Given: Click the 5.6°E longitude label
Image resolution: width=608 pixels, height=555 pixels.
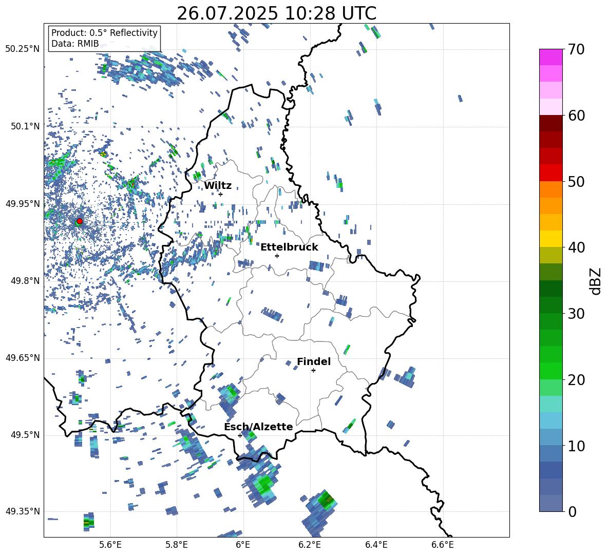Looking at the screenshot, I should [110, 545].
